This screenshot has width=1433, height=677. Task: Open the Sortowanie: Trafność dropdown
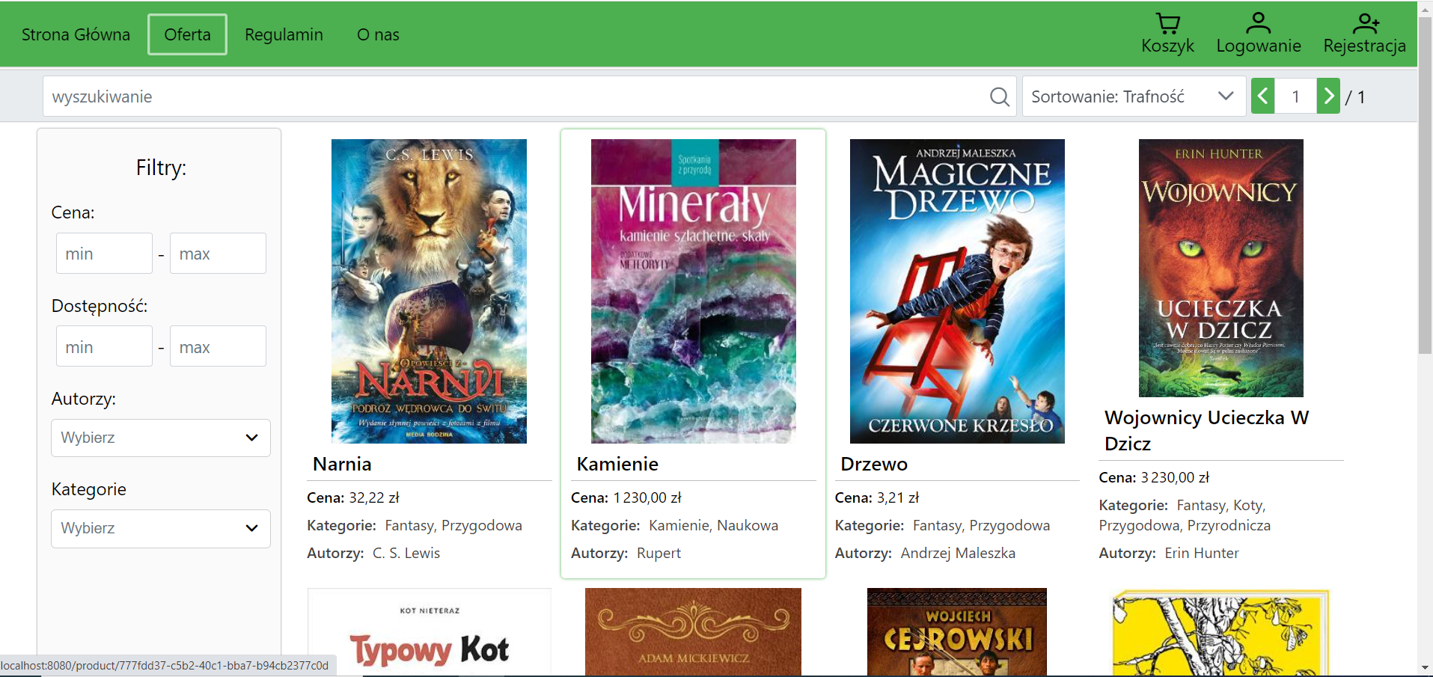1132,96
